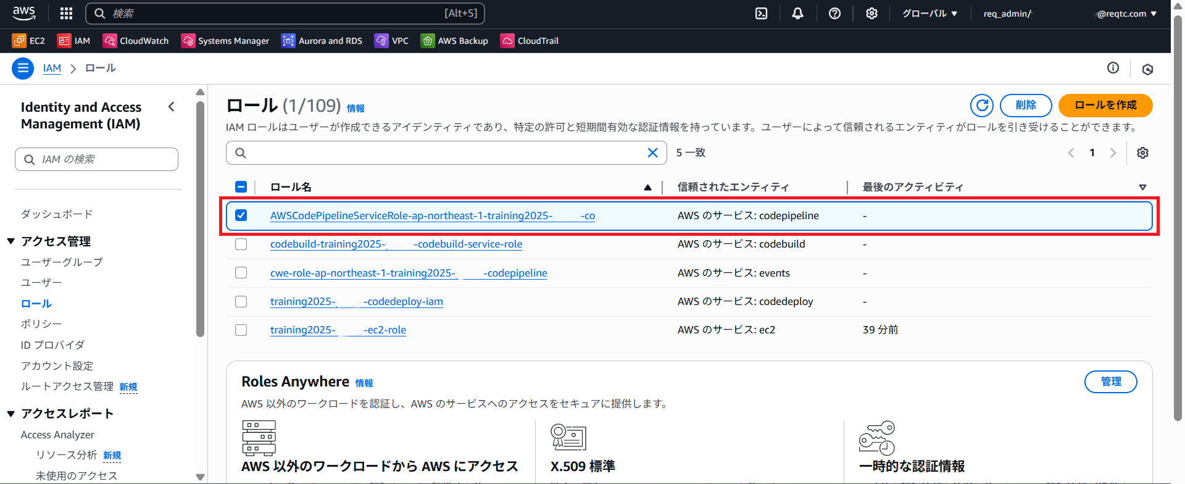1185x484 pixels.
Task: Click the IAM breadcrumb link
Action: click(x=52, y=68)
